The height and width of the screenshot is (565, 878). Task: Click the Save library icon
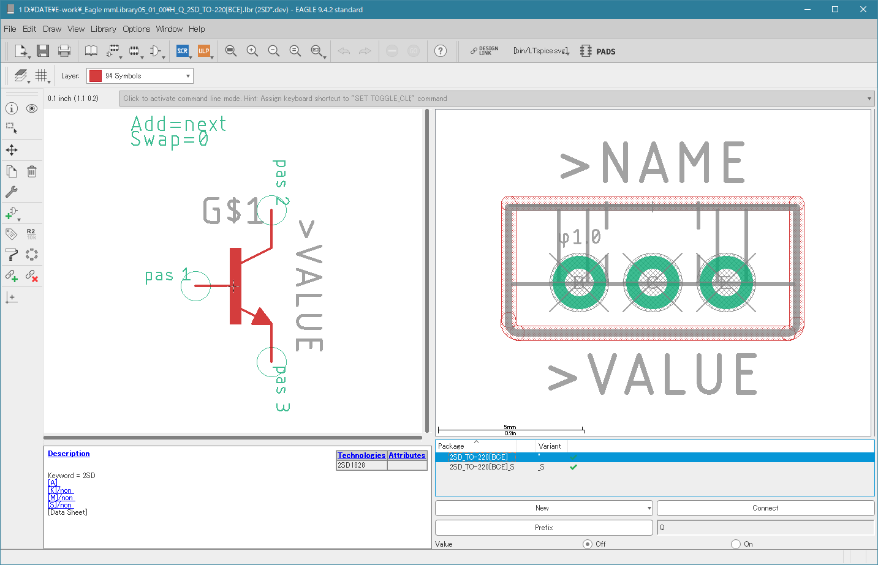pyautogui.click(x=42, y=51)
